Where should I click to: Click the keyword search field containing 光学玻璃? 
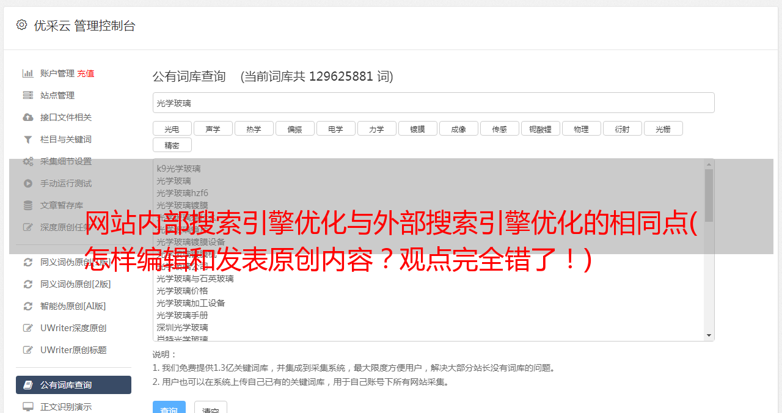pos(434,103)
